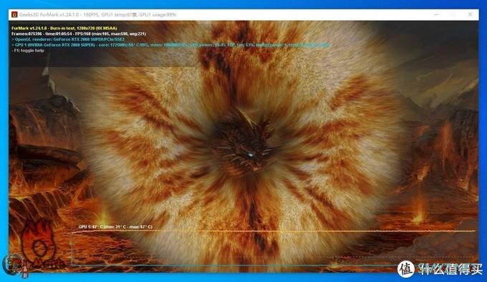This screenshot has height=282, width=487.
Task: Close the FurMark burn-in window
Action: tap(471, 14)
